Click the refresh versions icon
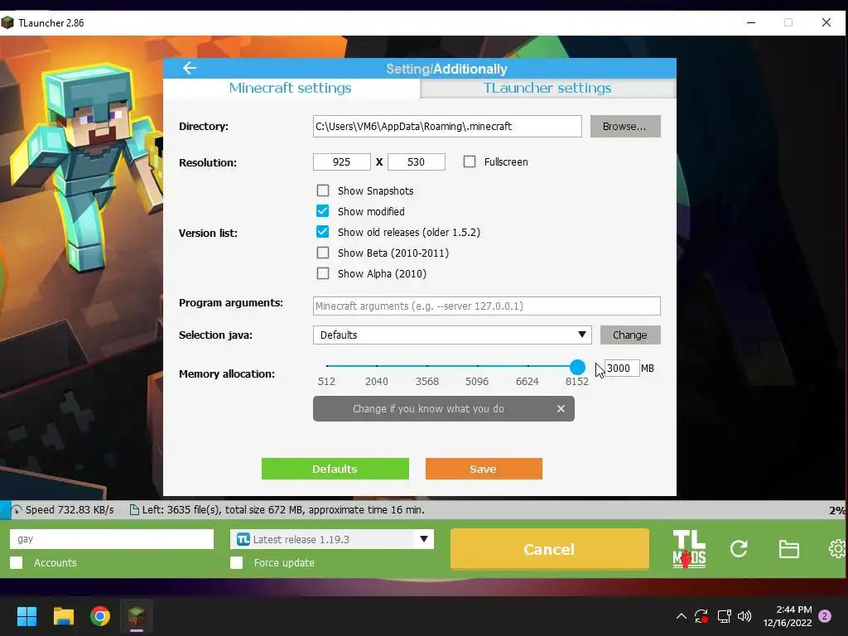The height and width of the screenshot is (636, 848). (x=739, y=549)
